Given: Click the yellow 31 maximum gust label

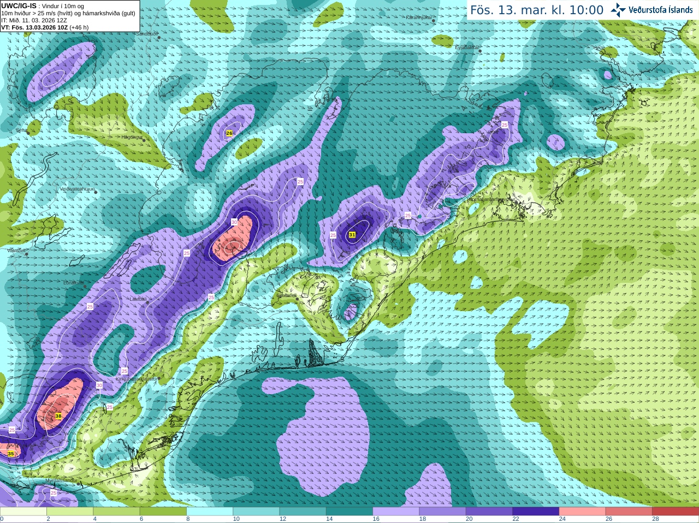Looking at the screenshot, I should [x=352, y=235].
